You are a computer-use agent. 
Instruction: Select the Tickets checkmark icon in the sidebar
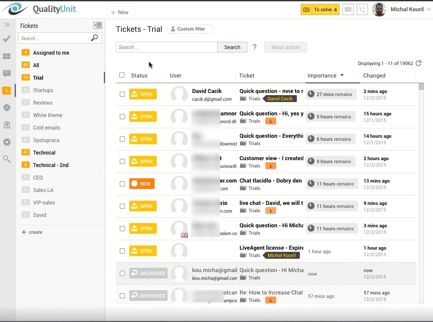pyautogui.click(x=6, y=39)
